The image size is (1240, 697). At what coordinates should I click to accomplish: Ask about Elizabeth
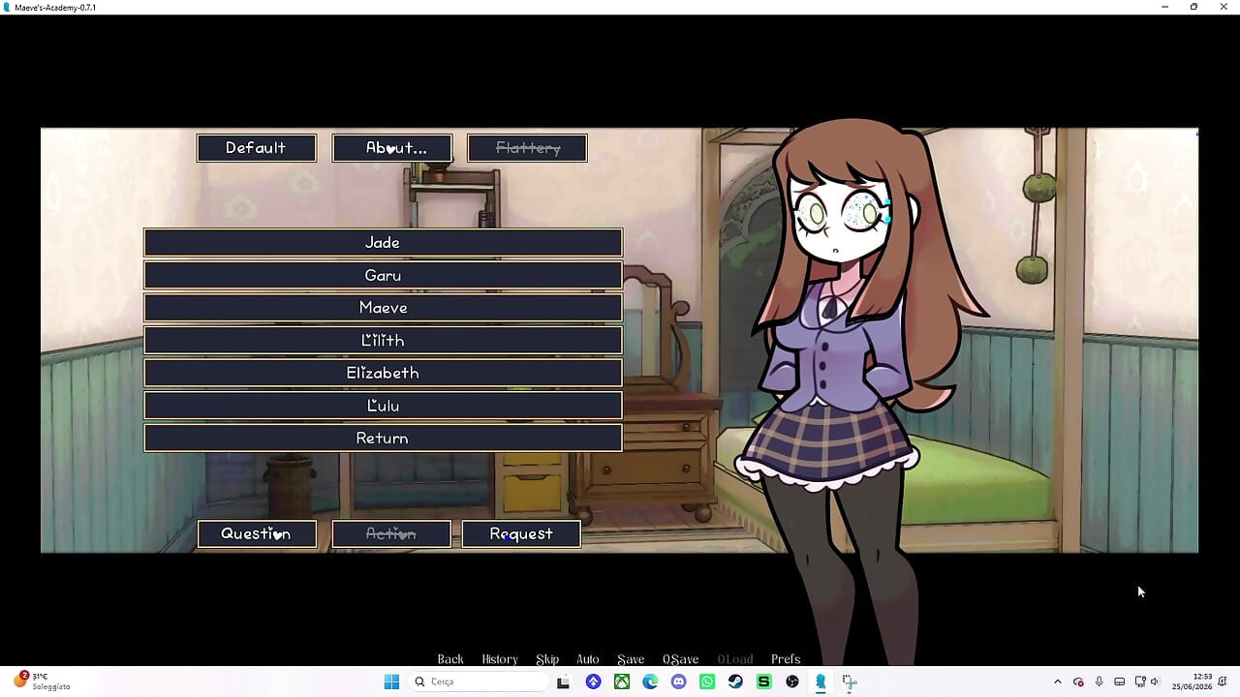pyautogui.click(x=383, y=373)
